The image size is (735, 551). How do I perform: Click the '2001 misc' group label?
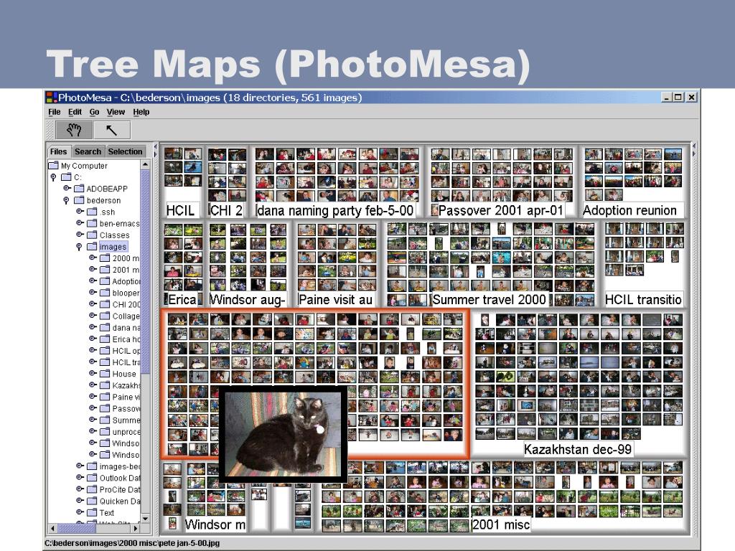click(500, 524)
